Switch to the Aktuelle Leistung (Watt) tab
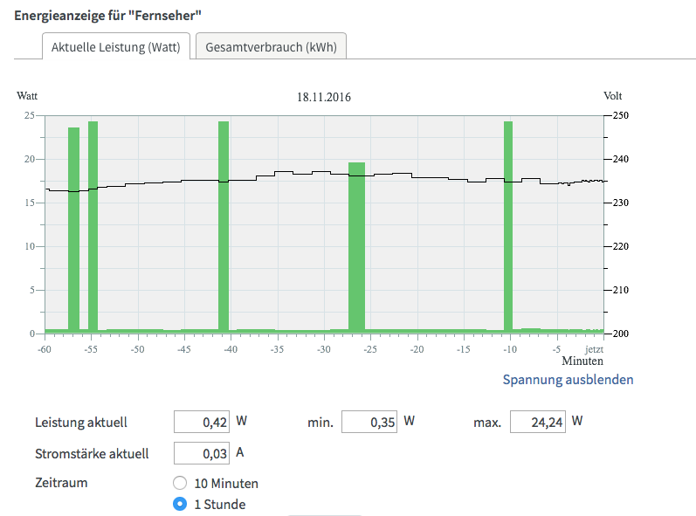The width and height of the screenshot is (696, 516). tap(115, 47)
